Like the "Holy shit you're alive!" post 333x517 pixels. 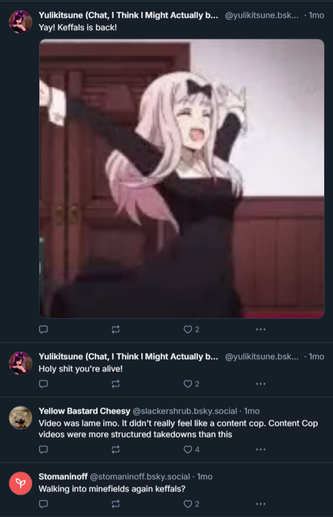[191, 384]
